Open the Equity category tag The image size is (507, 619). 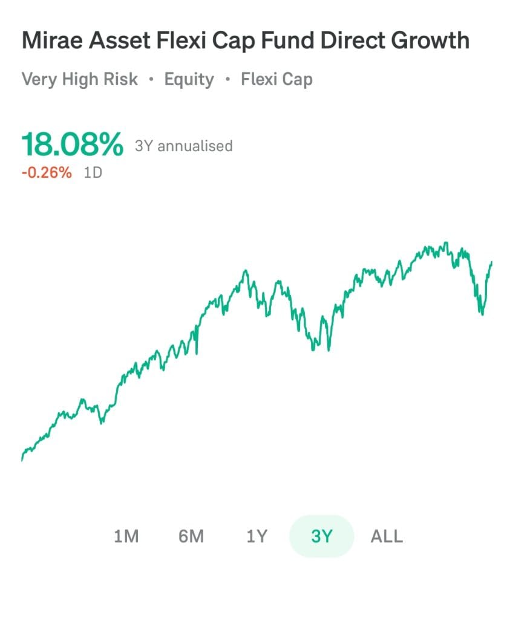pos(189,79)
